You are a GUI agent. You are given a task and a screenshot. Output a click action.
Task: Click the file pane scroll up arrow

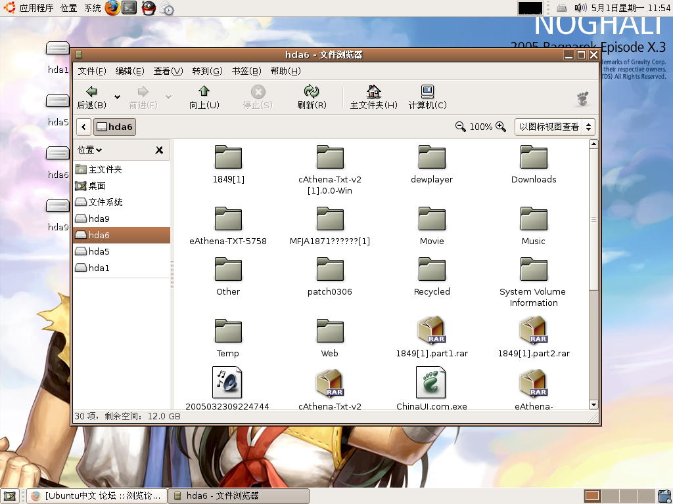pos(593,144)
